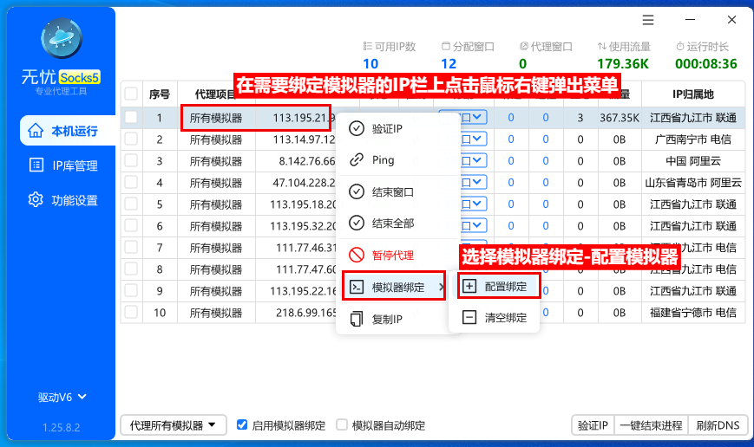Expand the 模拟器绑定 submenu arrow
754x447 pixels.
(442, 287)
